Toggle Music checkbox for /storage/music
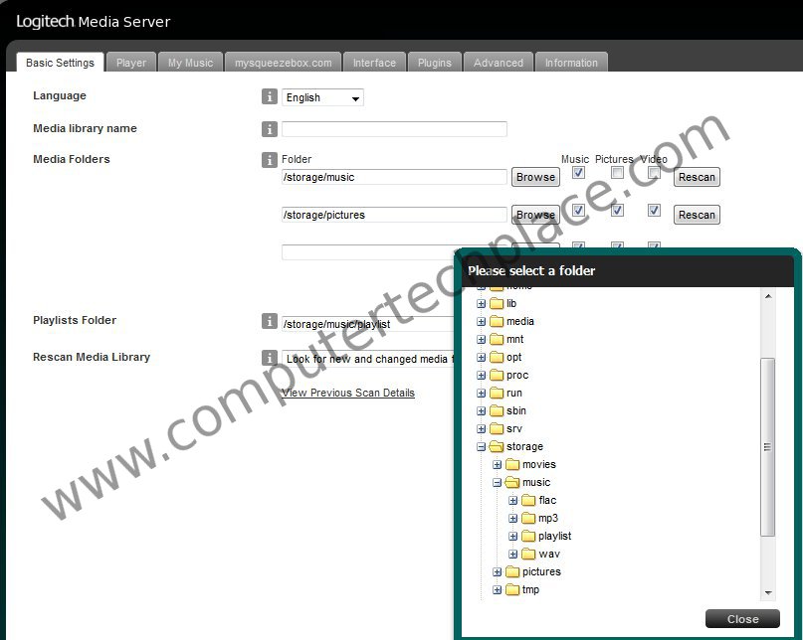The image size is (803, 640). (x=578, y=172)
